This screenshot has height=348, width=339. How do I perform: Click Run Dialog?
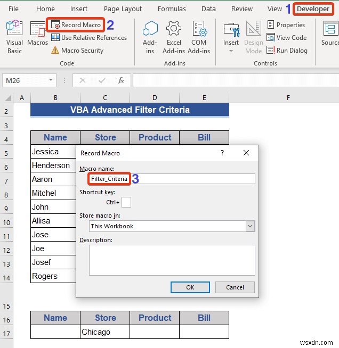pos(287,51)
